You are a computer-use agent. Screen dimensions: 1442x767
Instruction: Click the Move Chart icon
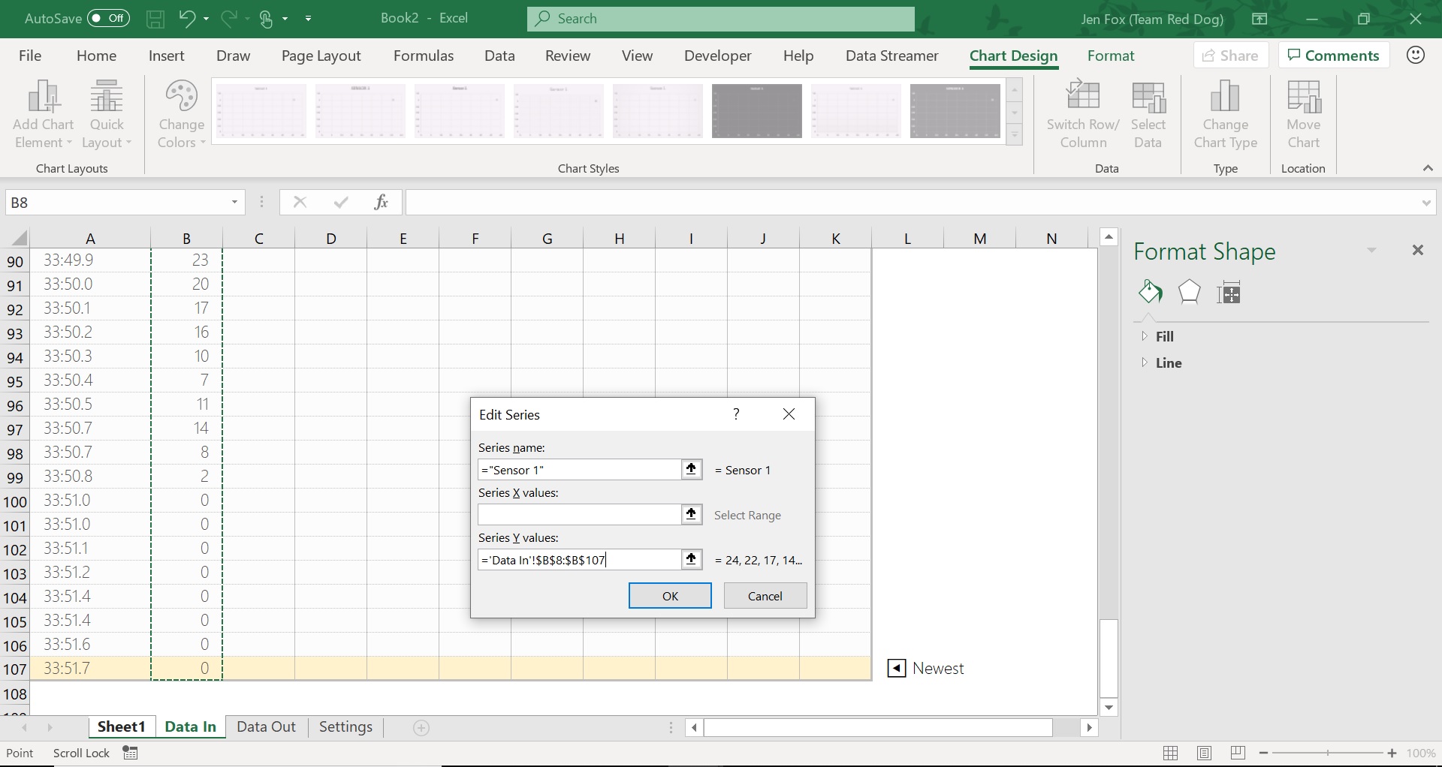pyautogui.click(x=1304, y=114)
